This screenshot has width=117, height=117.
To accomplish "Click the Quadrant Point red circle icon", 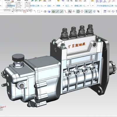I will (82, 11).
